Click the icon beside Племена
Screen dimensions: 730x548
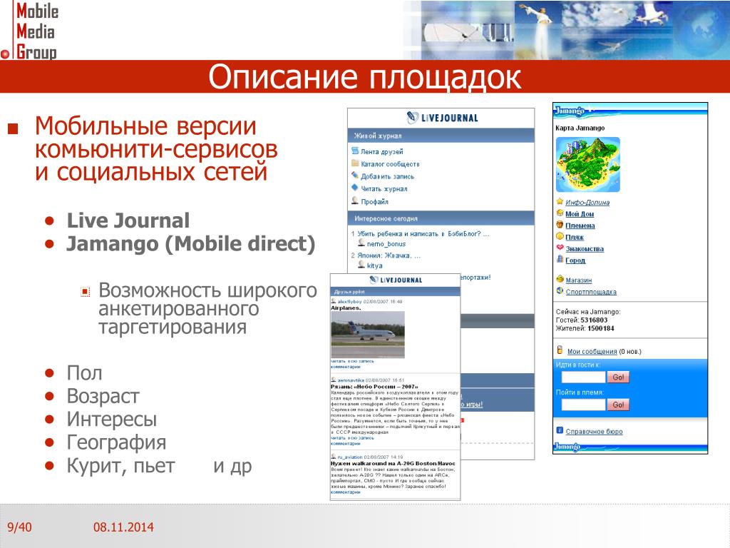point(560,224)
